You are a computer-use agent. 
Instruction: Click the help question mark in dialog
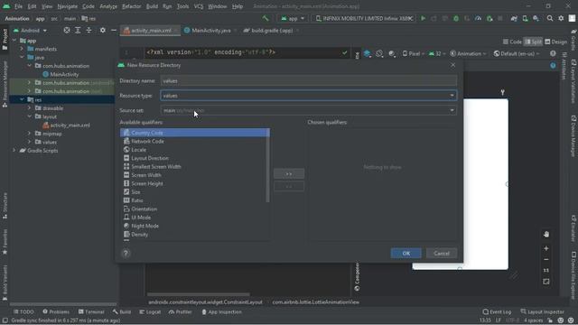point(126,253)
